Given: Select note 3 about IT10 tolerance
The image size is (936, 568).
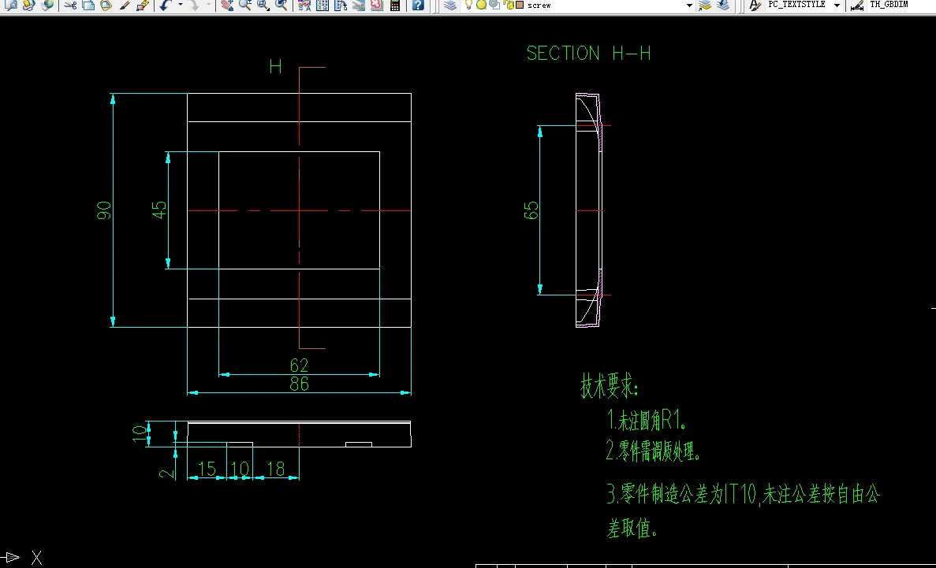Looking at the screenshot, I should click(x=743, y=510).
